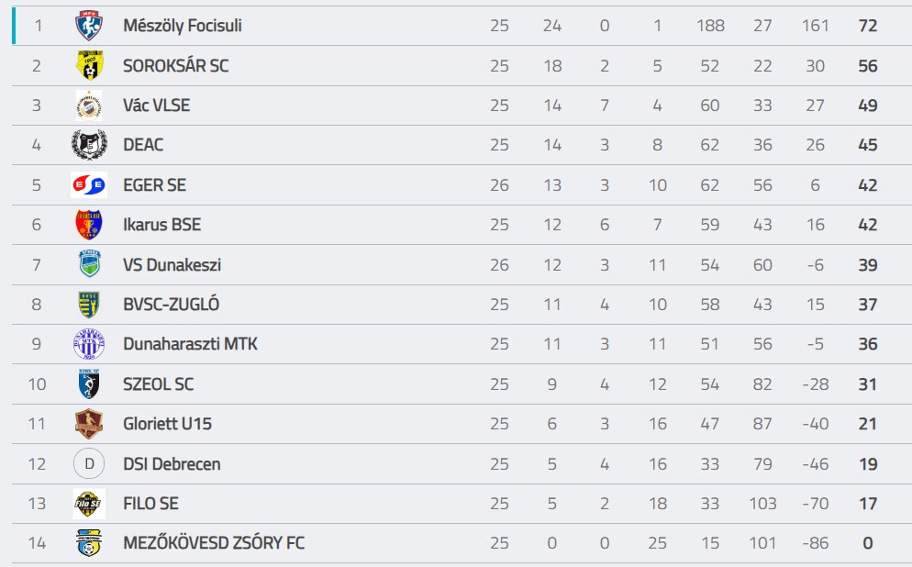Click the DSI Debrecen placeholder D icon
Screen dimensions: 912x567
[x=89, y=463]
